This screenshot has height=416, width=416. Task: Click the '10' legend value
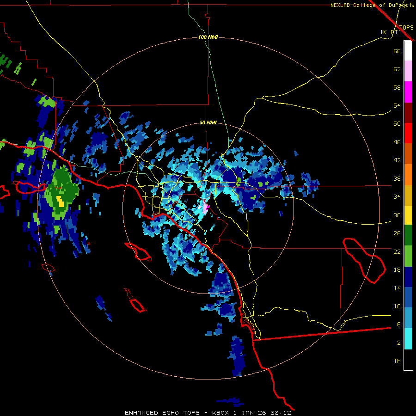tap(397, 306)
